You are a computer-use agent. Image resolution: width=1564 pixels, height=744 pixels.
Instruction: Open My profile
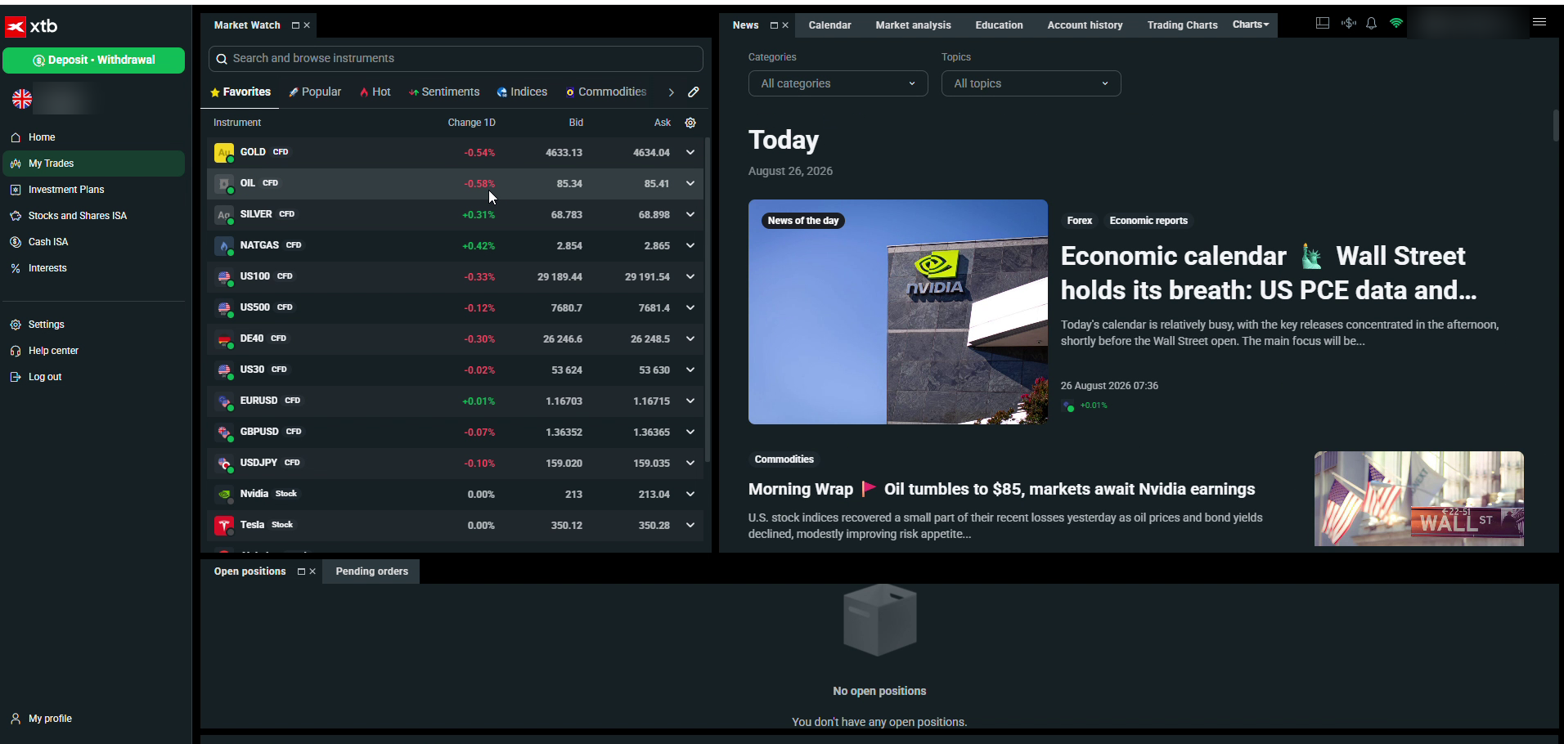(50, 719)
